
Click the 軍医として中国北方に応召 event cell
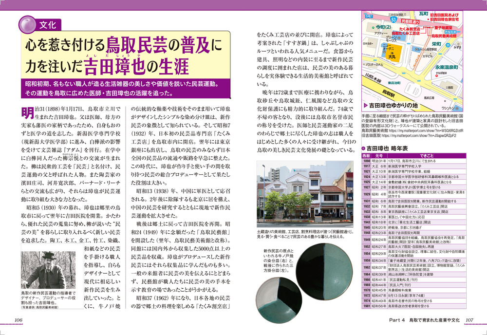click(427, 217)
